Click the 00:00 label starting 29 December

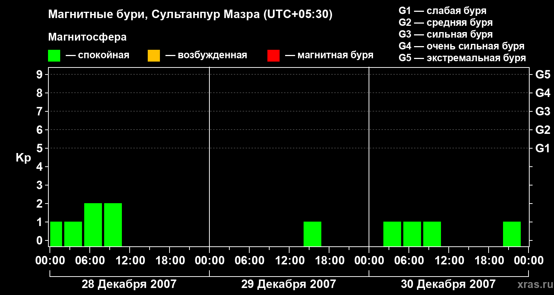click(209, 261)
